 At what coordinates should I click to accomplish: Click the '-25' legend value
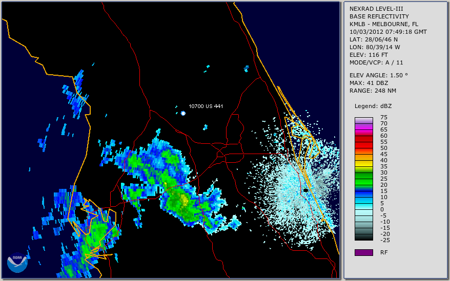pos(385,240)
